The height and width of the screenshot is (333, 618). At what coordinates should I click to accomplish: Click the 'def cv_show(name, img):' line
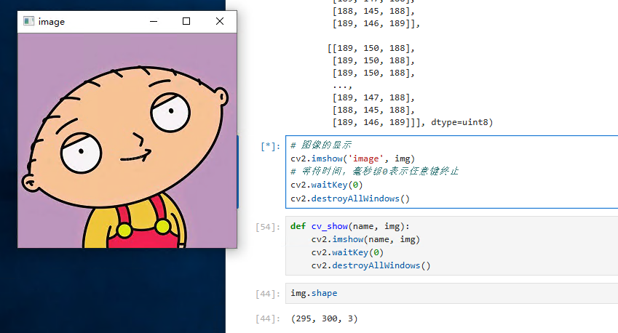click(x=350, y=226)
